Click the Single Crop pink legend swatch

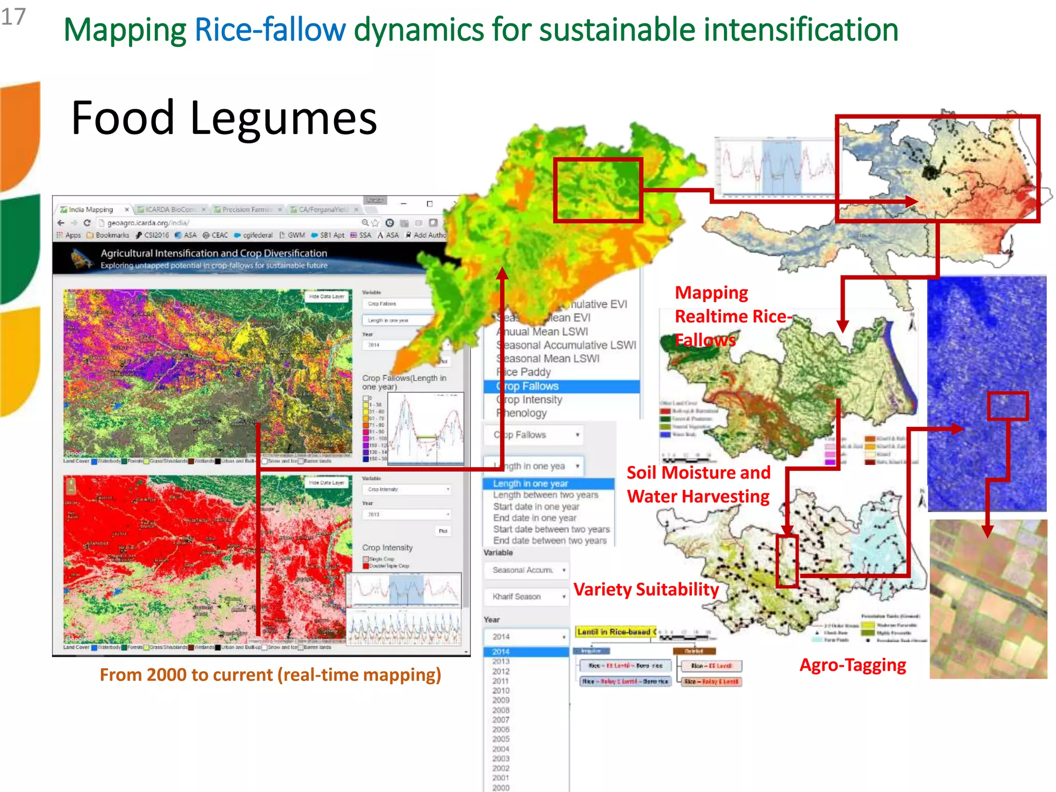click(366, 559)
